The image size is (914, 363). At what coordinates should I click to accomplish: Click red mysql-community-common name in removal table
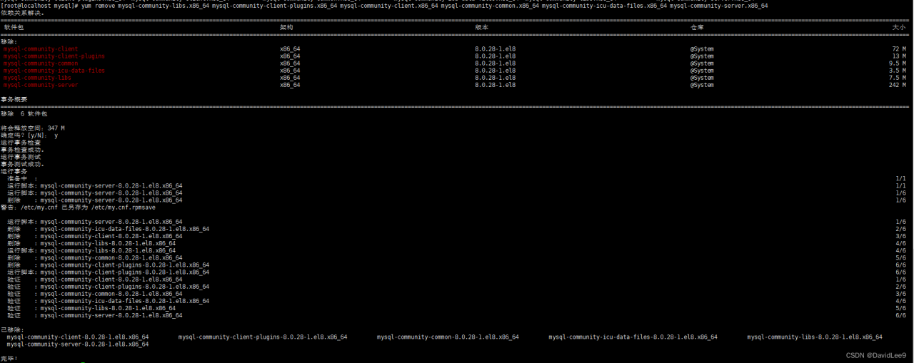pos(41,63)
